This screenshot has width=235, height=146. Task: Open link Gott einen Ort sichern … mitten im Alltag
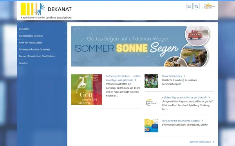[123, 78]
